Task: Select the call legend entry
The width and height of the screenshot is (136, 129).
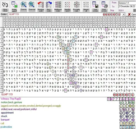Action: coord(2,123)
